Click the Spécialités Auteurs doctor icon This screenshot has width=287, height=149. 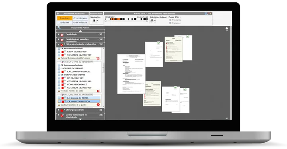(152, 21)
